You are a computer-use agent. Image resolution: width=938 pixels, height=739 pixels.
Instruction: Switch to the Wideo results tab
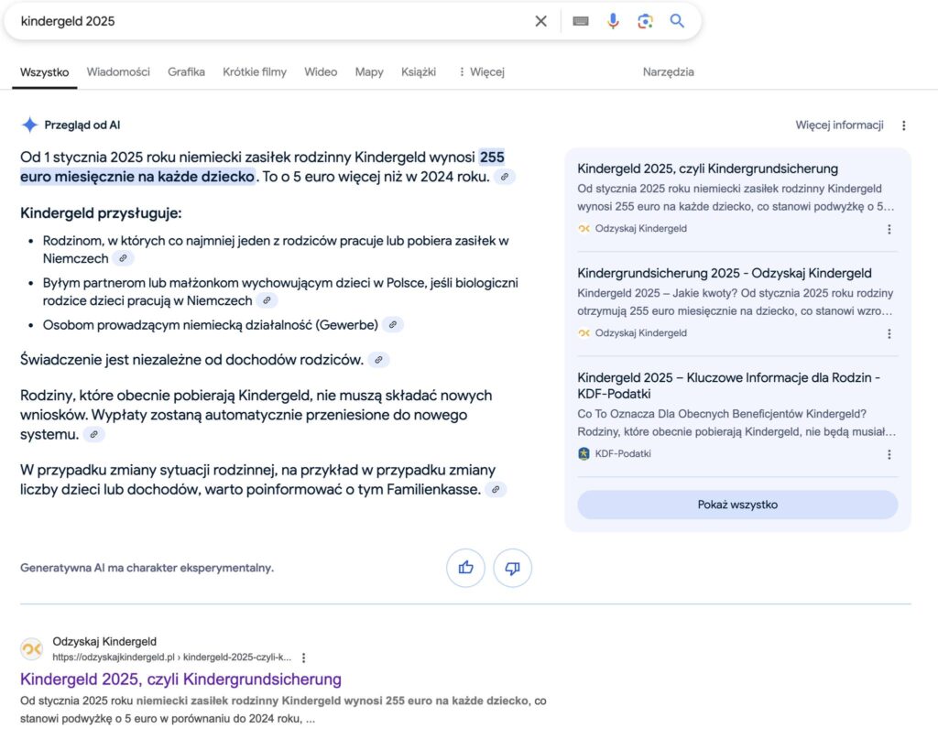(x=321, y=71)
